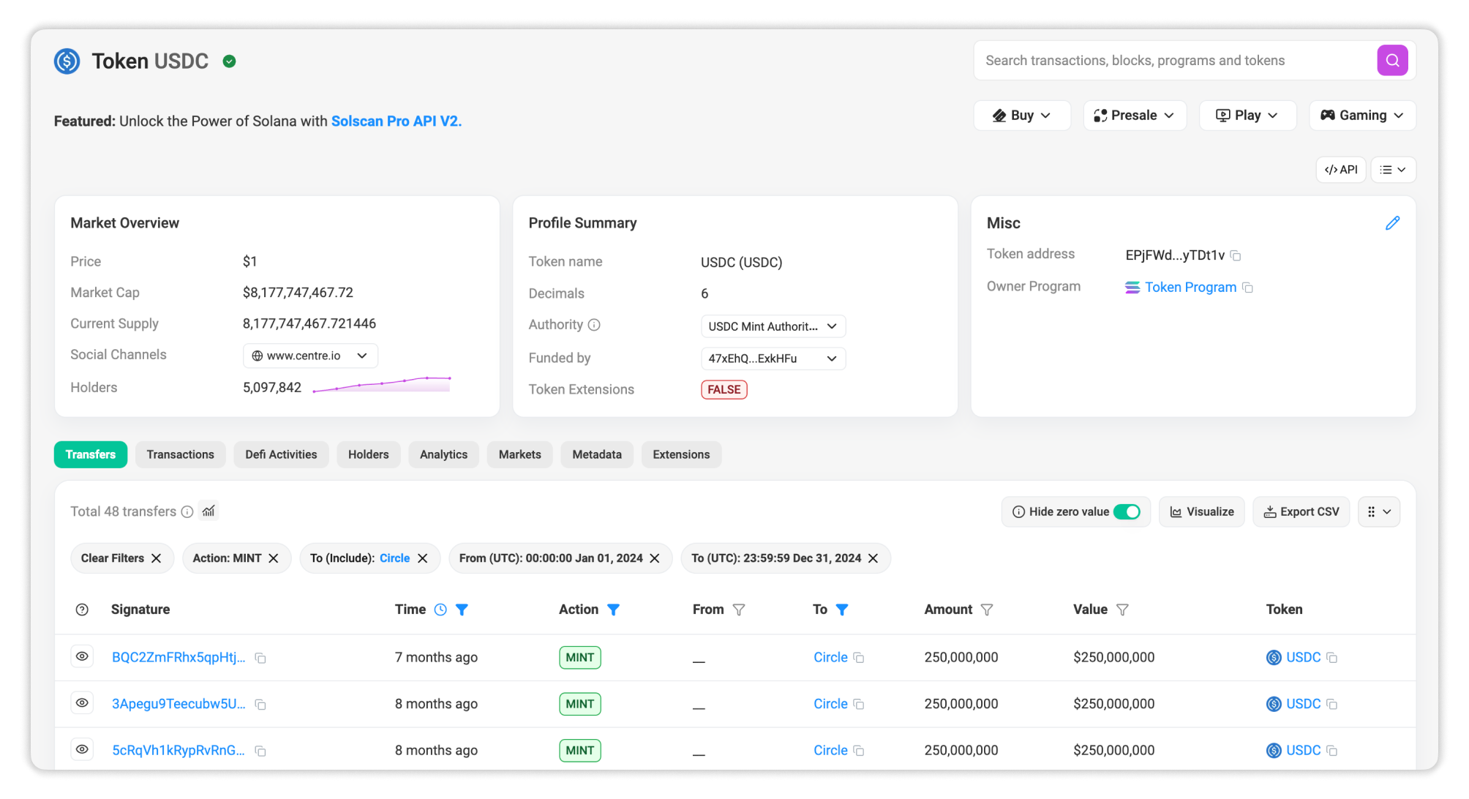Click the Authority info icon
Image resolution: width=1469 pixels, height=799 pixels.
pyautogui.click(x=594, y=324)
